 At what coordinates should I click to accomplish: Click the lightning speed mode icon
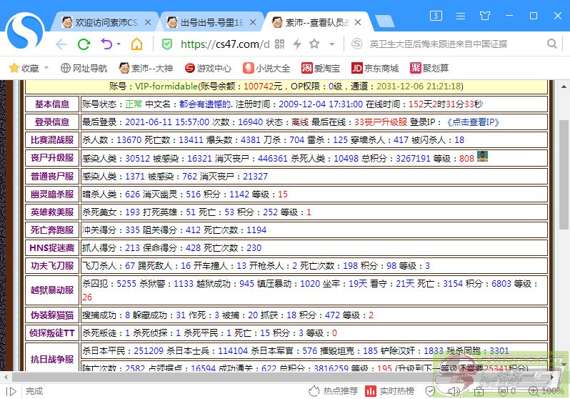coord(297,44)
